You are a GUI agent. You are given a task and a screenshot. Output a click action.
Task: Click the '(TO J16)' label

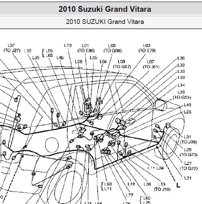pyautogui.click(x=162, y=189)
